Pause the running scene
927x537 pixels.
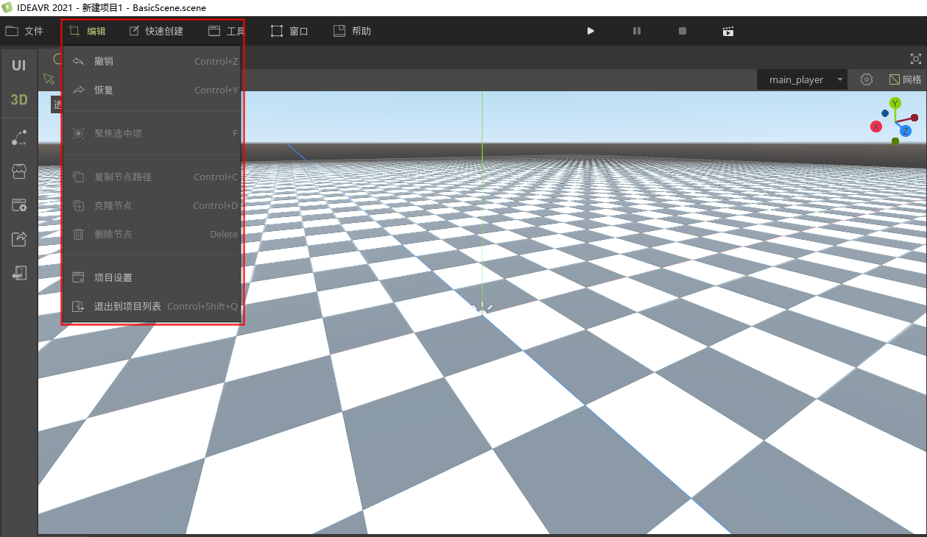click(637, 31)
